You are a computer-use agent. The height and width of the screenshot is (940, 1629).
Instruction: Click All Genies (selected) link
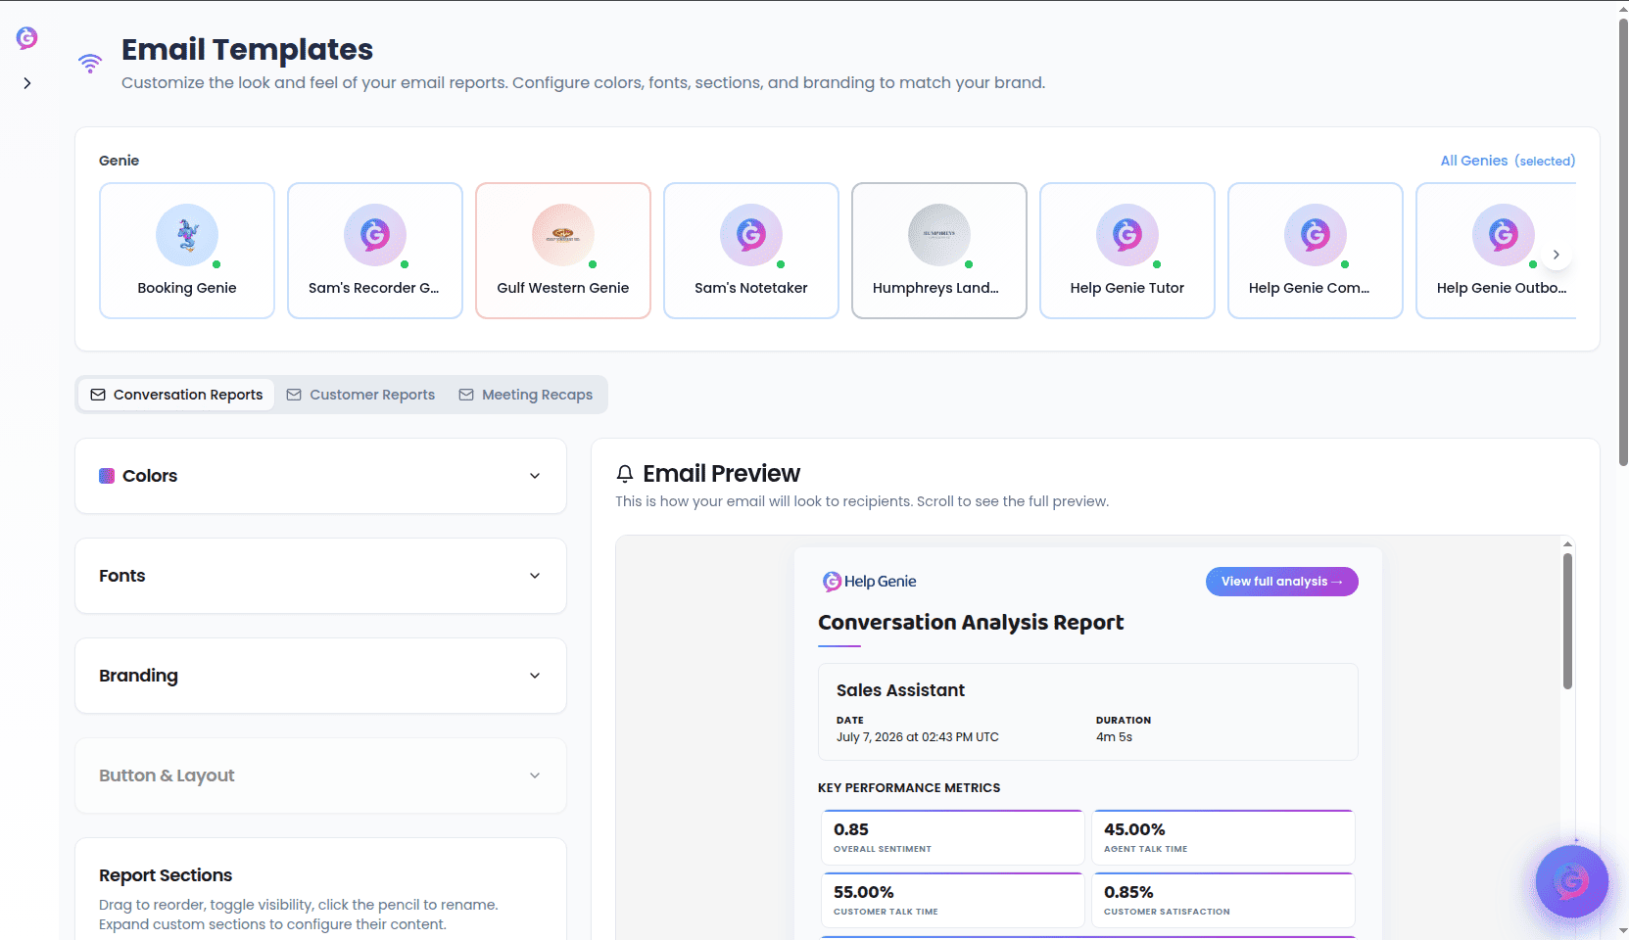click(x=1508, y=161)
